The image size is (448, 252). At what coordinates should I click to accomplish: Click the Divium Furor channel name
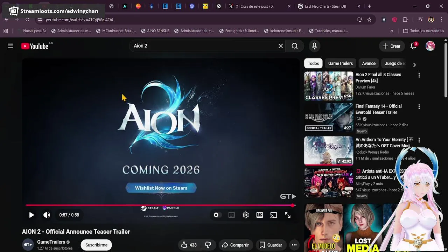tap(365, 87)
